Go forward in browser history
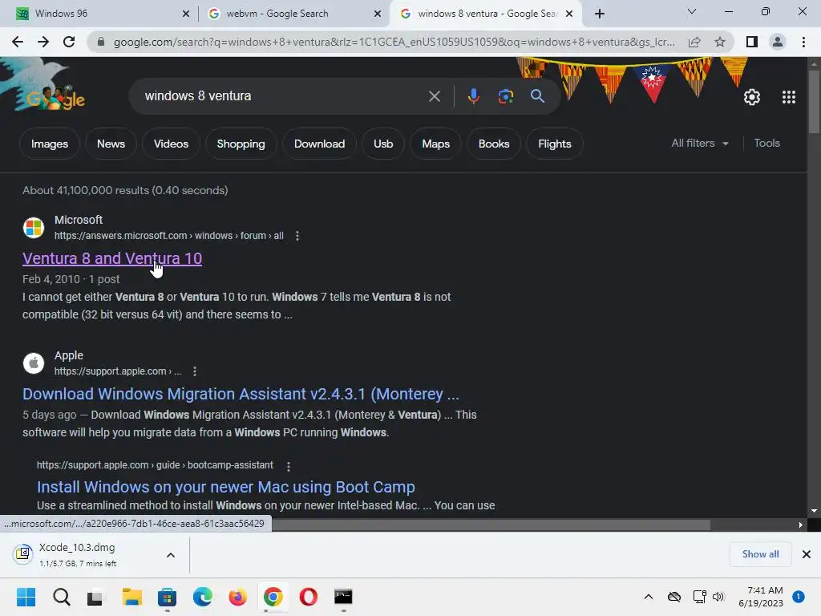821x616 pixels. coord(43,42)
